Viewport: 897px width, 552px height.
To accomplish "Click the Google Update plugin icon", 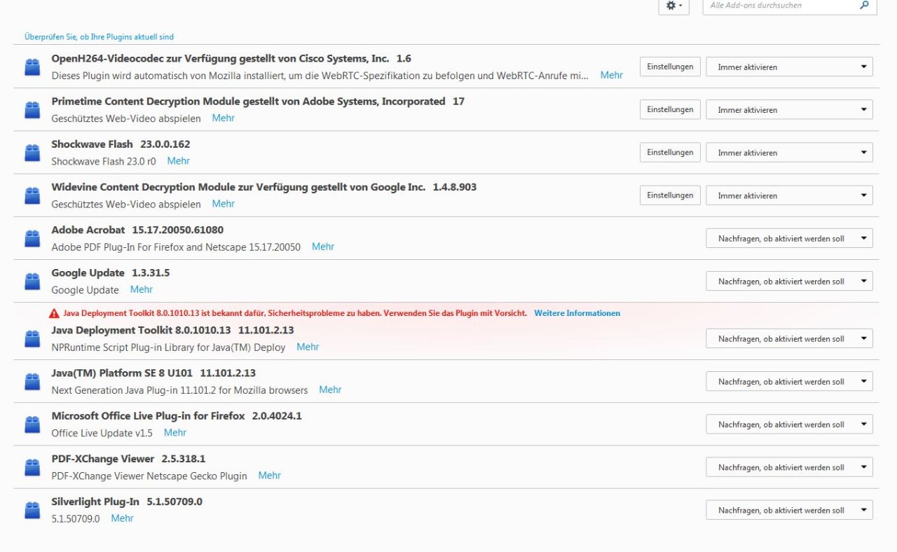I will (32, 282).
